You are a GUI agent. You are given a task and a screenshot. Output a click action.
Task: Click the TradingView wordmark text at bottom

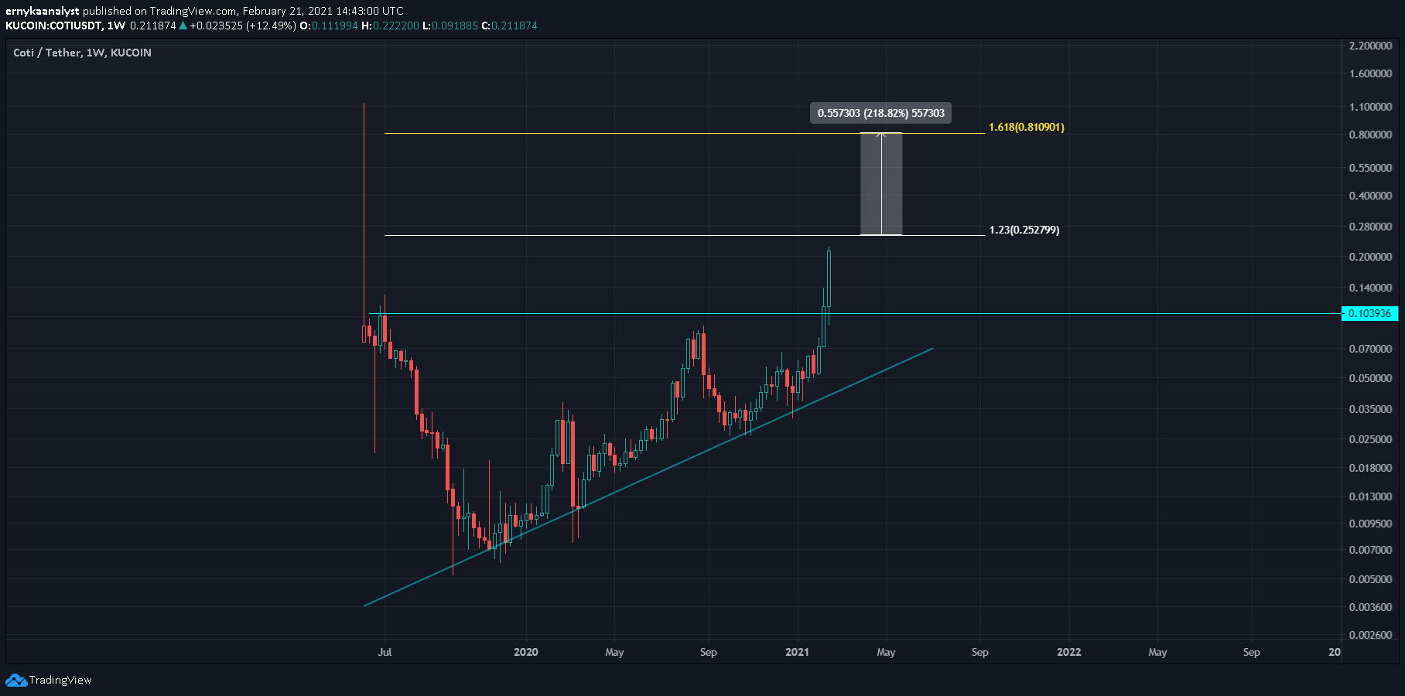click(60, 681)
